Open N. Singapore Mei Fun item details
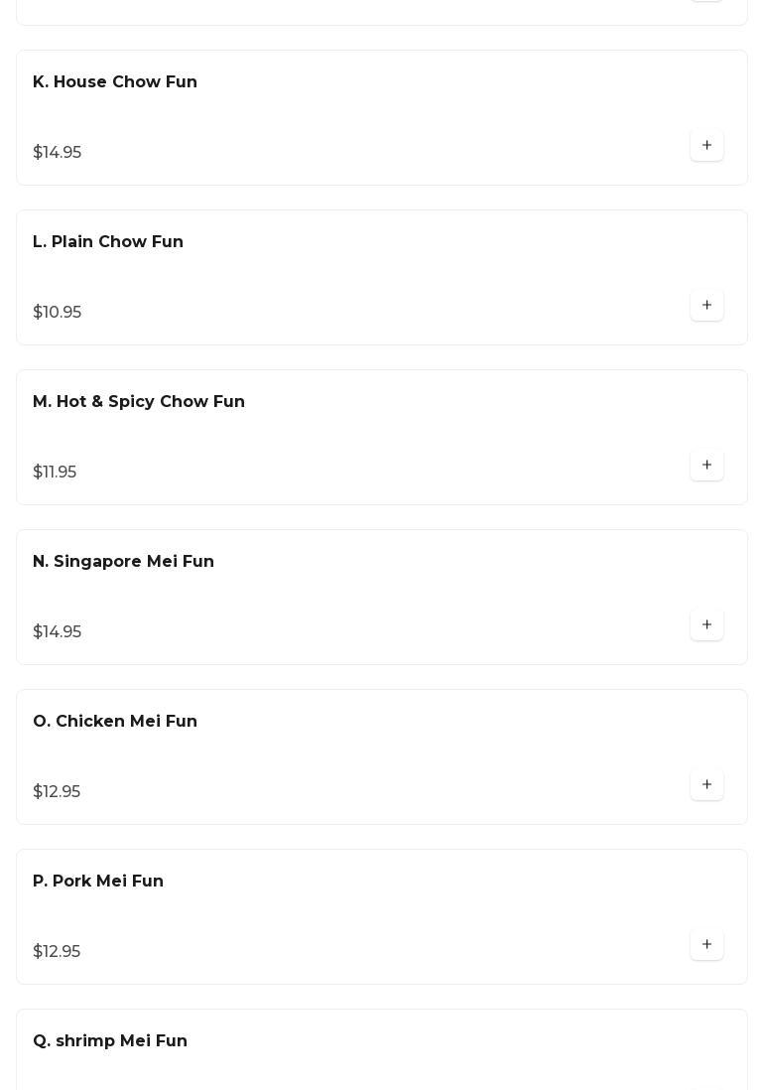 (x=123, y=562)
